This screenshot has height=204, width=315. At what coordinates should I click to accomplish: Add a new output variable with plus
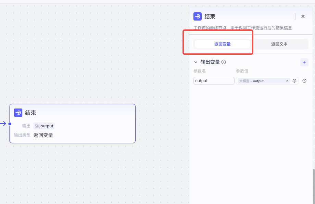coord(304,62)
